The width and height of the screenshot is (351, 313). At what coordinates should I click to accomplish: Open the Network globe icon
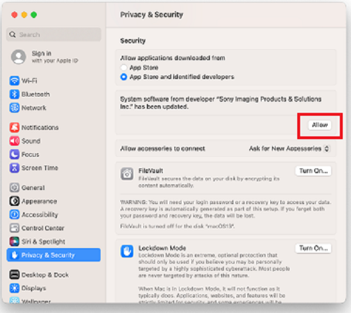[15, 108]
